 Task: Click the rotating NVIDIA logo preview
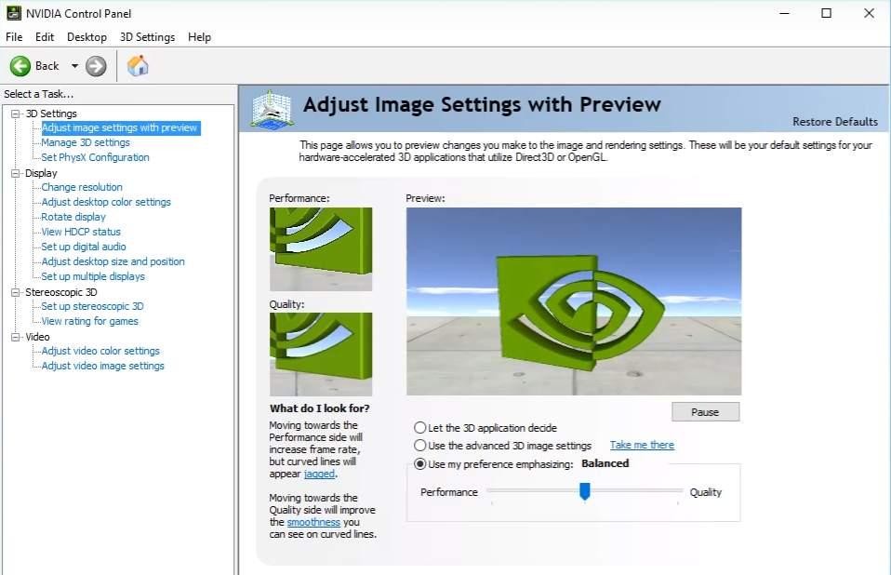click(x=574, y=301)
